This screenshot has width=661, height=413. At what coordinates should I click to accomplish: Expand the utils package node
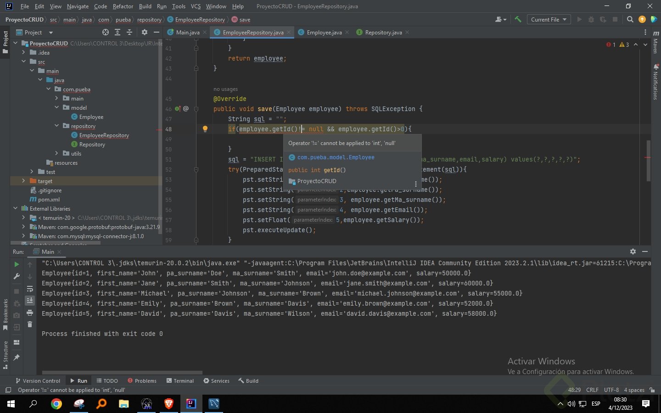[56, 153]
